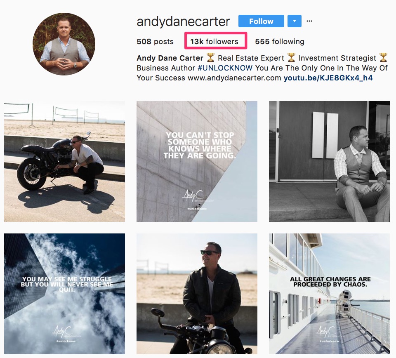Open the motorcycle crouching beach photo

click(x=64, y=162)
